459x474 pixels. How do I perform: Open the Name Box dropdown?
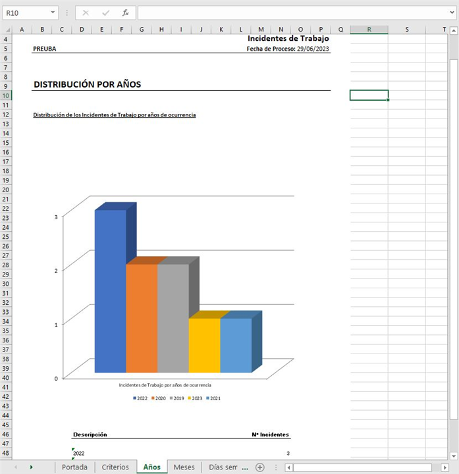click(53, 13)
